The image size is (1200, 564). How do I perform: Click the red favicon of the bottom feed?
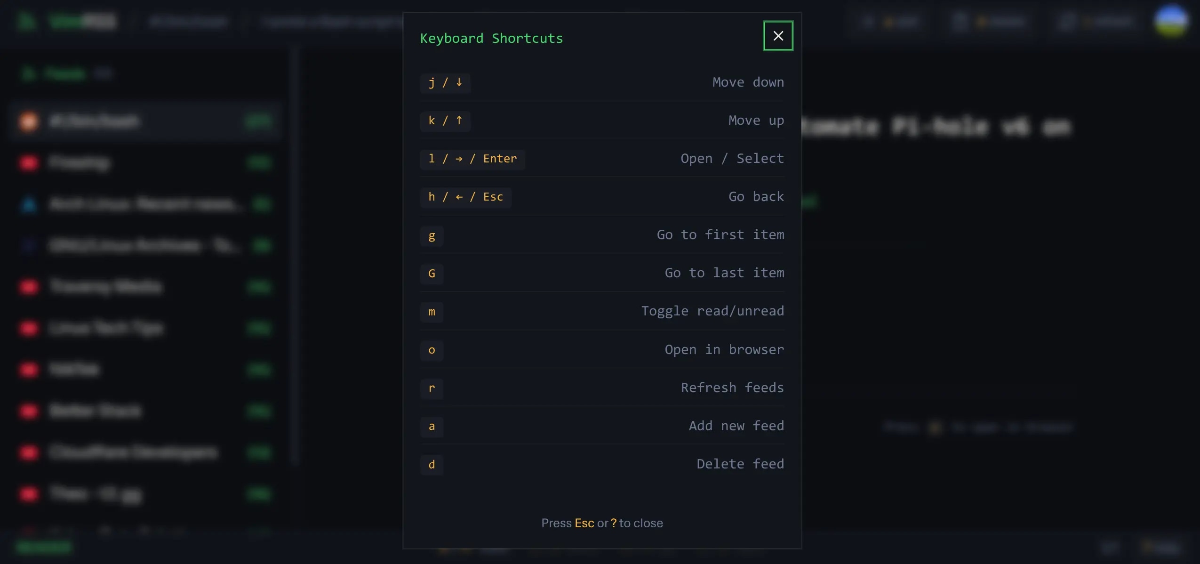[x=28, y=494]
